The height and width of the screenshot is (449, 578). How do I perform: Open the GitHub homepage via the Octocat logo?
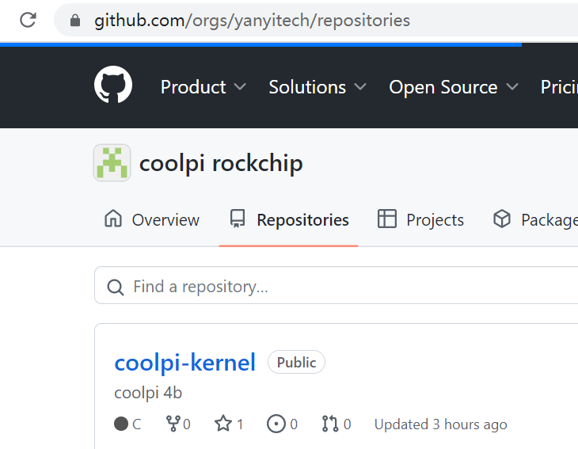(x=113, y=85)
